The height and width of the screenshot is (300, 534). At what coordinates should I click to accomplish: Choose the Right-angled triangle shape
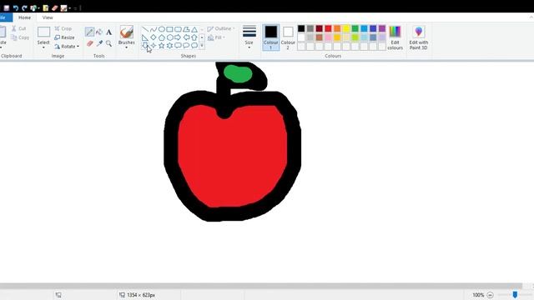[x=145, y=37]
